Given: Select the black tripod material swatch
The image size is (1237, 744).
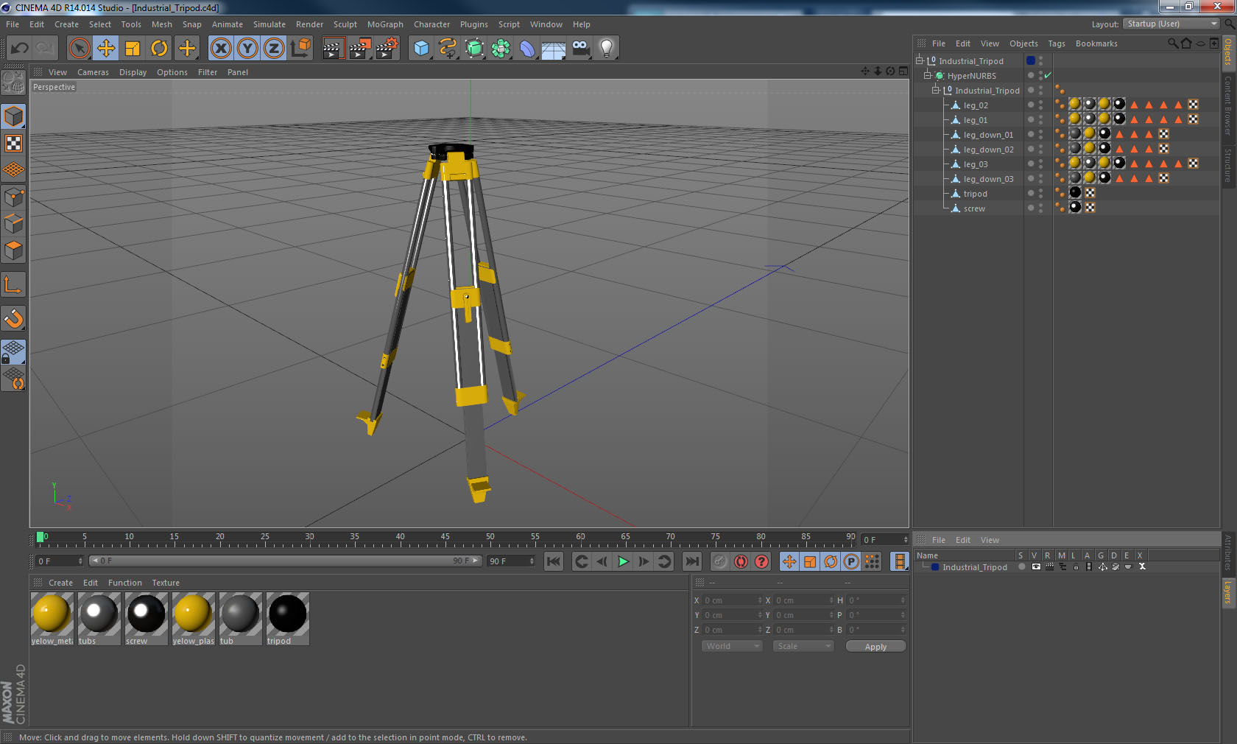Looking at the screenshot, I should click(287, 619).
